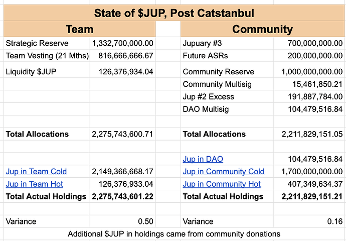Select the Team variance value 0.50

tap(145, 221)
